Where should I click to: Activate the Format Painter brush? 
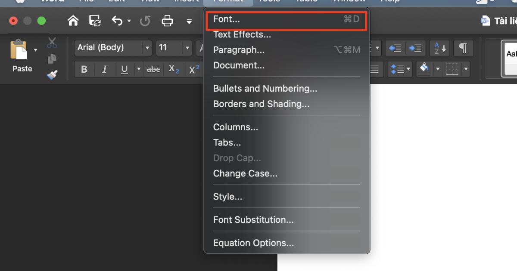[x=51, y=74]
